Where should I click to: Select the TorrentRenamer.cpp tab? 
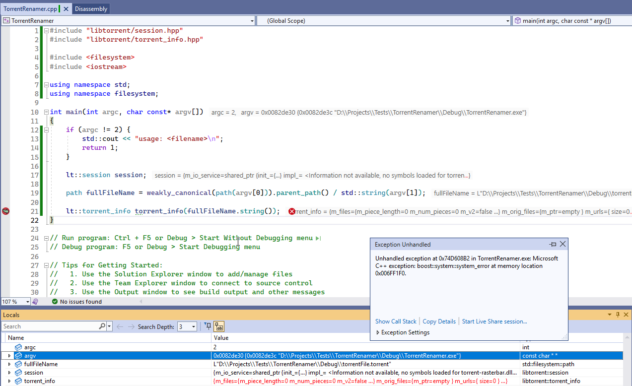click(x=30, y=8)
